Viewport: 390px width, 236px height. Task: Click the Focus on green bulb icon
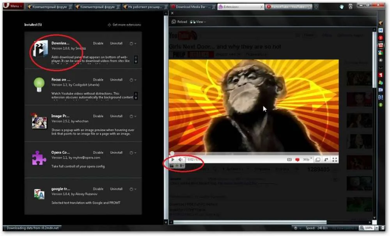click(x=39, y=85)
